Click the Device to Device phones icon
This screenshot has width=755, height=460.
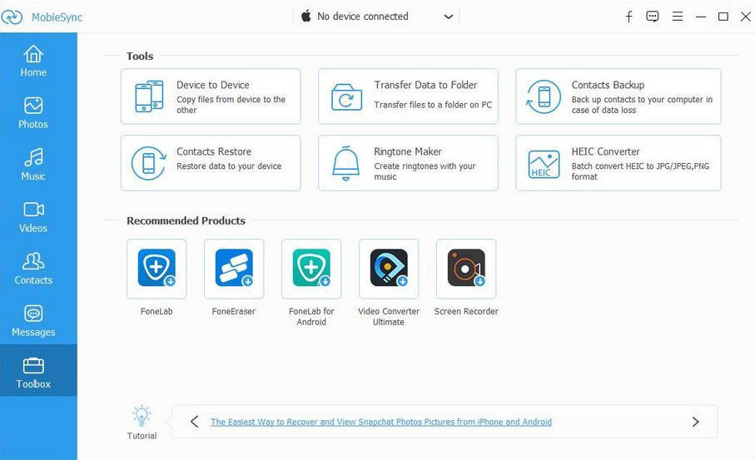pyautogui.click(x=149, y=96)
